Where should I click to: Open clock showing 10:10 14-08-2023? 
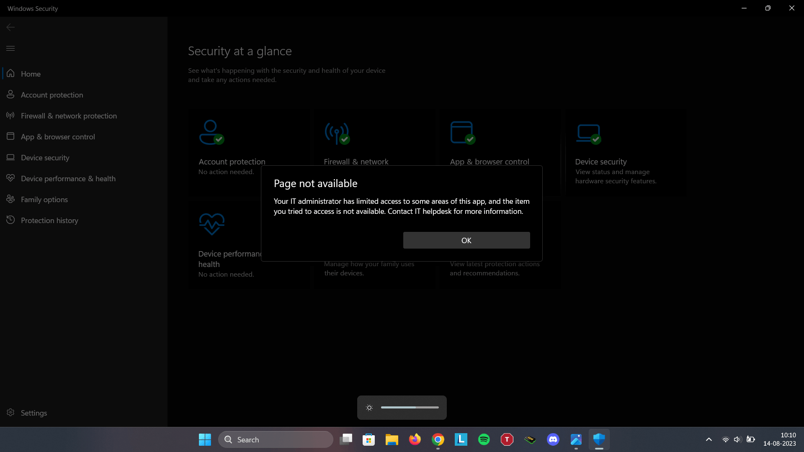click(x=780, y=439)
